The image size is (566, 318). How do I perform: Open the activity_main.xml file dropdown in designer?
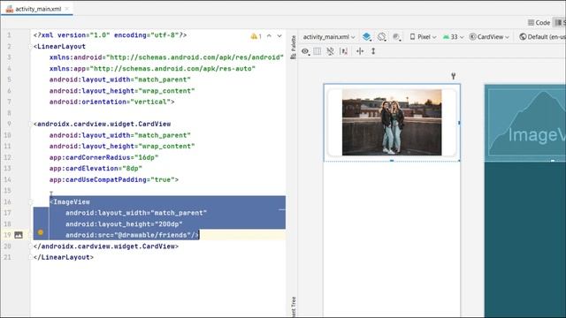(329, 37)
